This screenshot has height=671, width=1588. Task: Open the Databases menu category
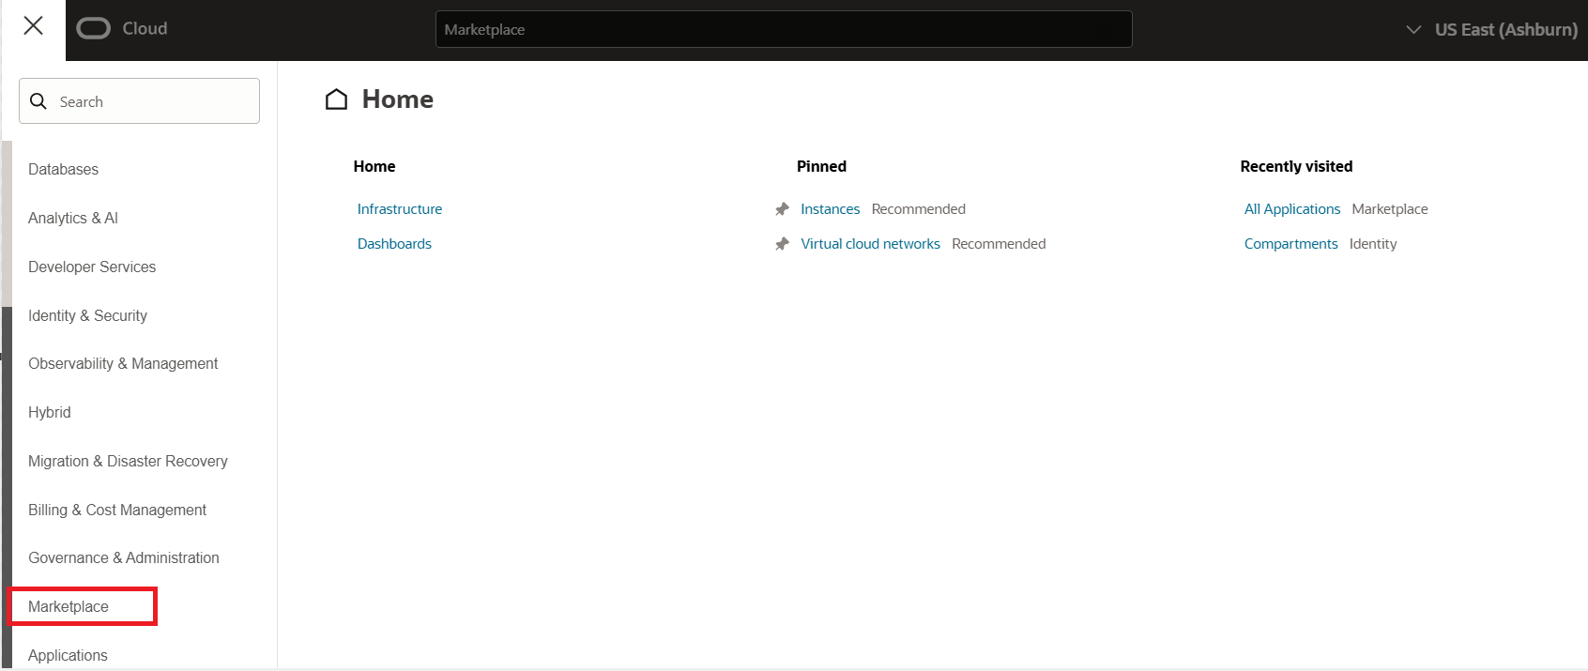pos(63,170)
